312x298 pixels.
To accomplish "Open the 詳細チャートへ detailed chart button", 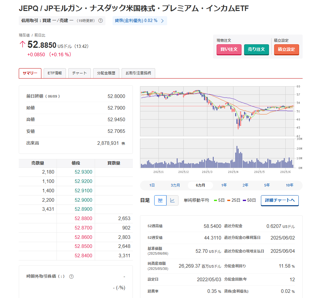I will pos(280,200).
